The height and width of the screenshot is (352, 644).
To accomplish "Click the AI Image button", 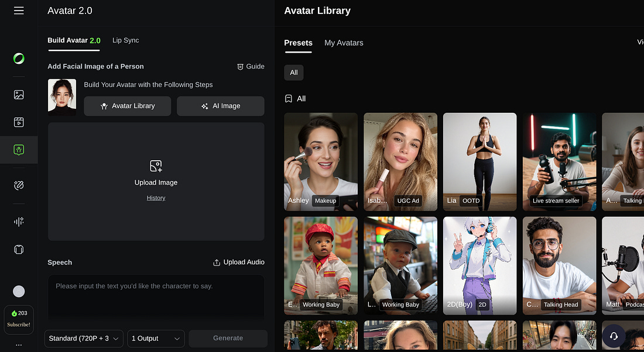I will (221, 106).
